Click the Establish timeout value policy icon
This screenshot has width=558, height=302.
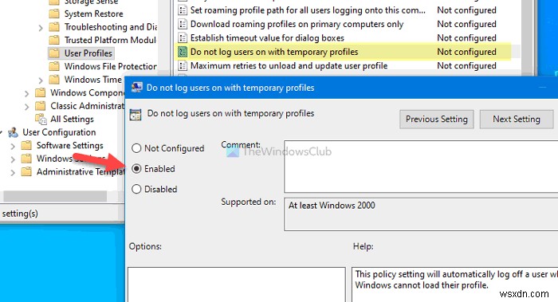click(183, 37)
